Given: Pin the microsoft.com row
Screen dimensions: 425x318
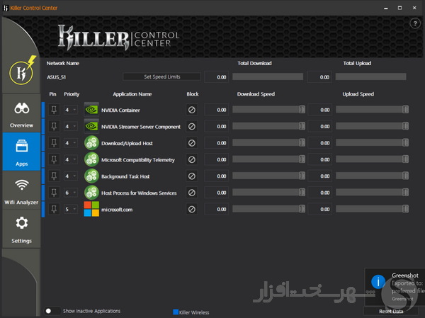Looking at the screenshot, I should tap(54, 209).
